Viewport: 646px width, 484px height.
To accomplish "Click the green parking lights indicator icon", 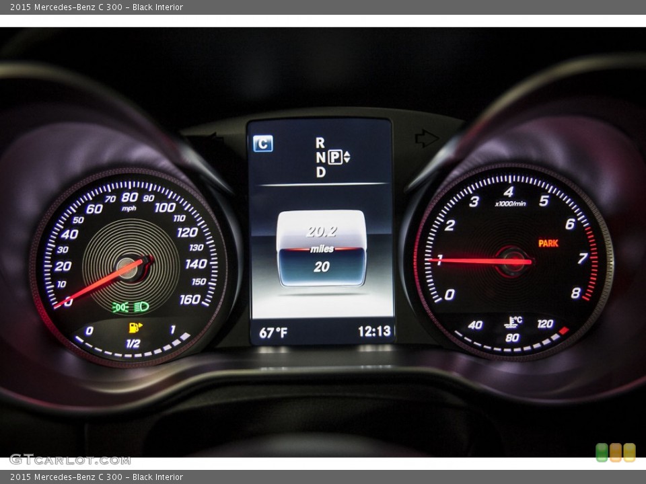I will click(120, 307).
